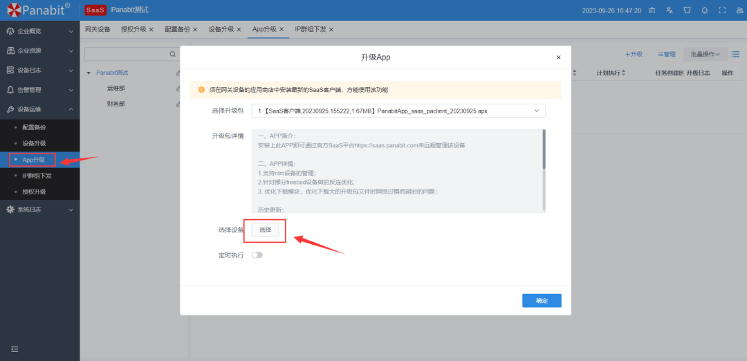
Task: Close the IP群组下发 tab
Action: (x=331, y=30)
